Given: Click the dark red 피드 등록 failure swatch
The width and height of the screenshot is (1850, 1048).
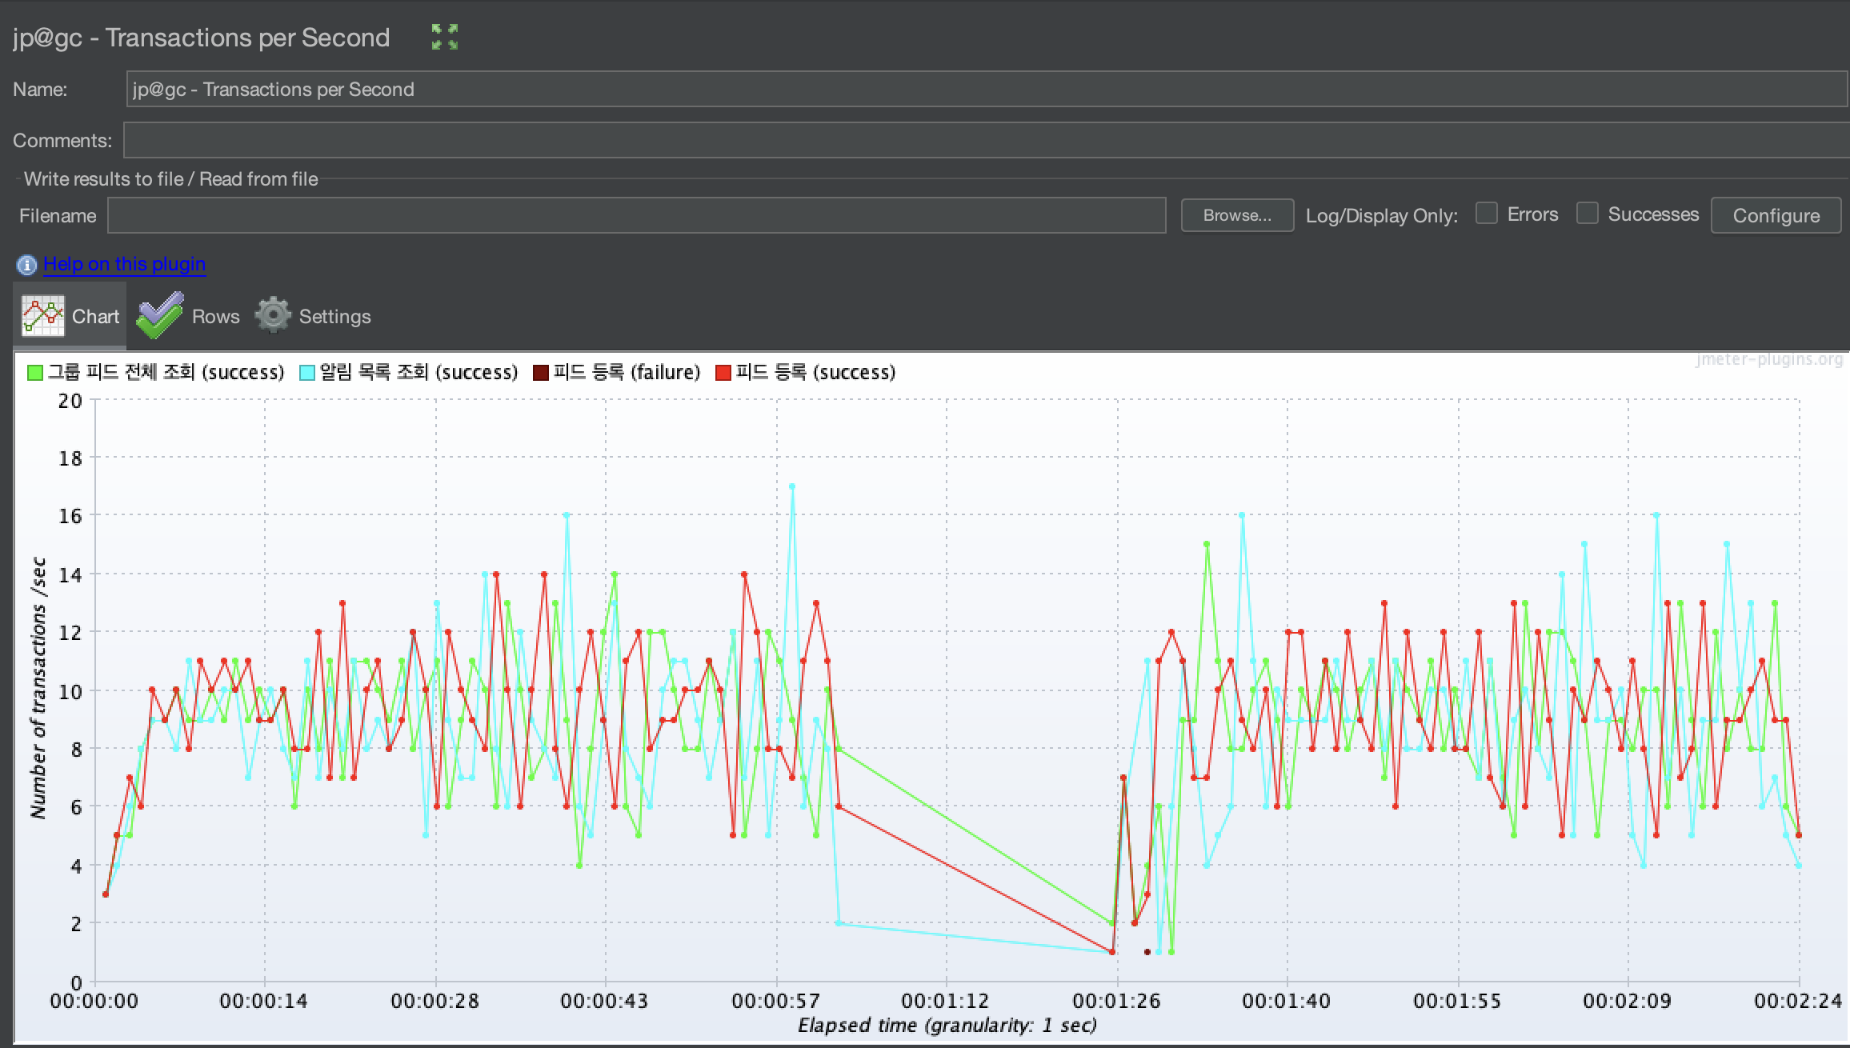Looking at the screenshot, I should (x=541, y=373).
